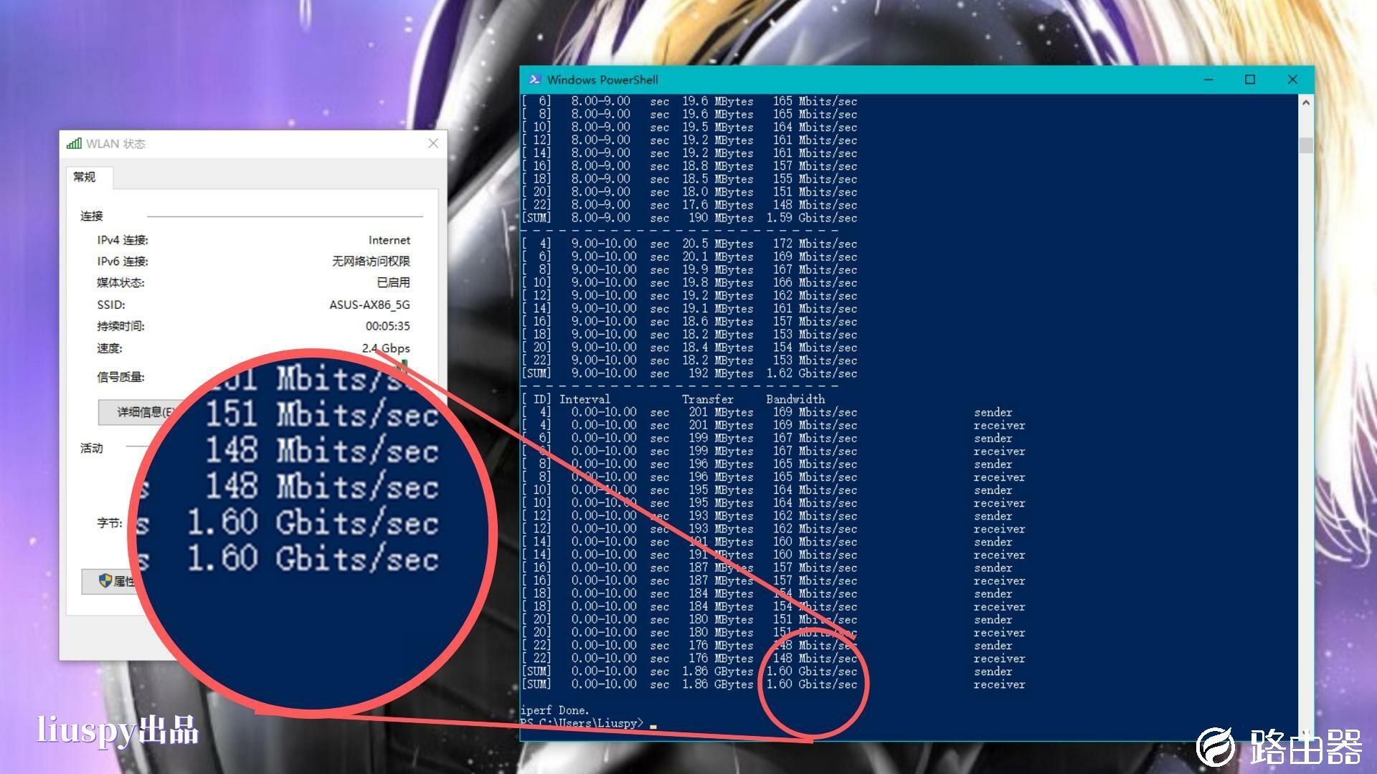Click the Bandwidth column header
The height and width of the screenshot is (774, 1377).
tap(795, 399)
